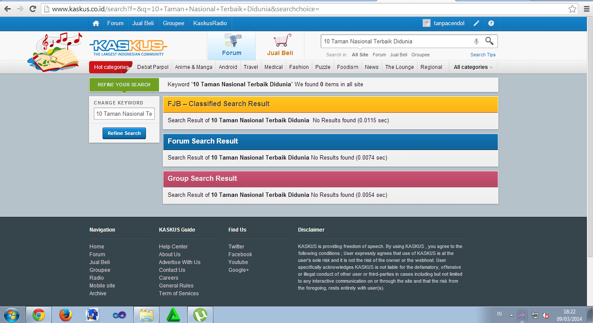593x323 pixels.
Task: Open Help Center footer link
Action: point(173,247)
